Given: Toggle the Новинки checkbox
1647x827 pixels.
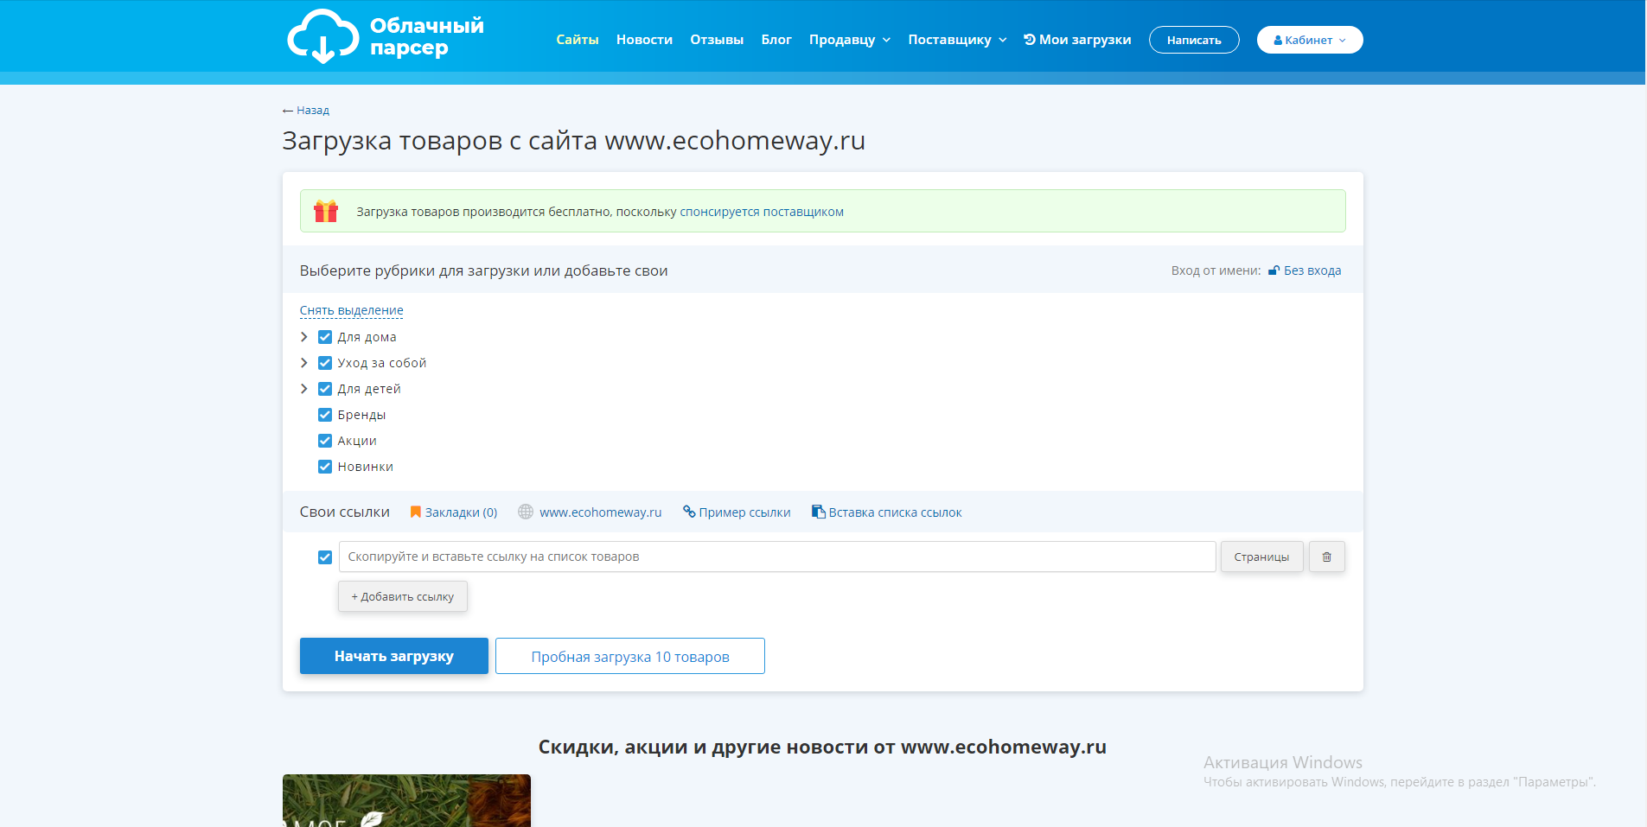Looking at the screenshot, I should tap(325, 467).
